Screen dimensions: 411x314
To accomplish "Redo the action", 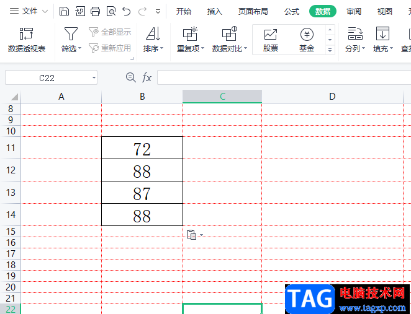I will (142, 12).
